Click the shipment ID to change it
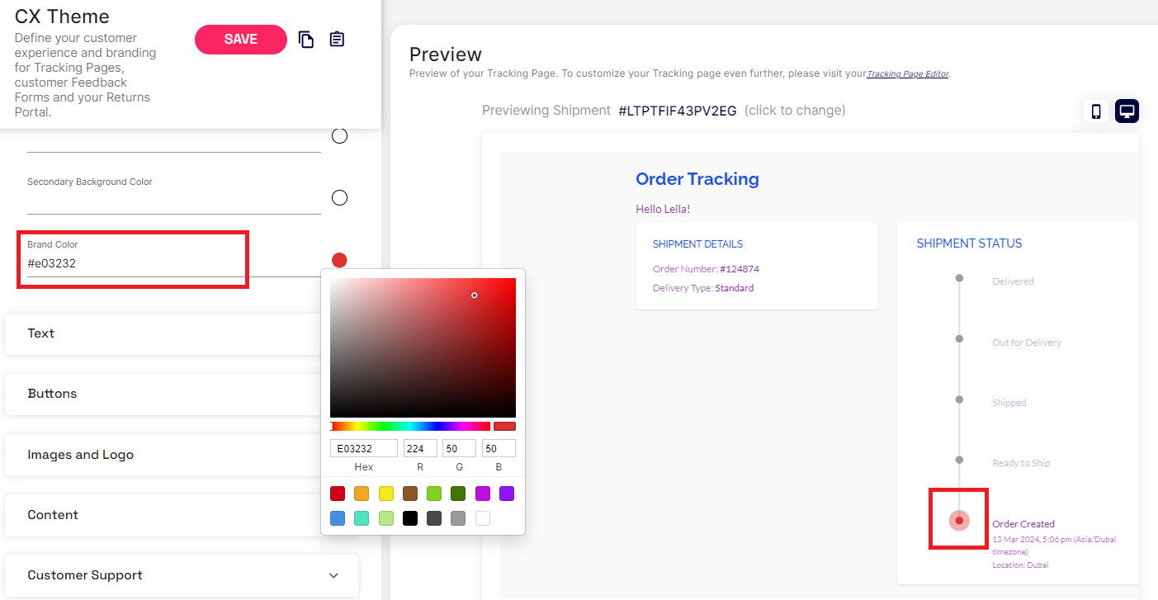 pyautogui.click(x=677, y=111)
